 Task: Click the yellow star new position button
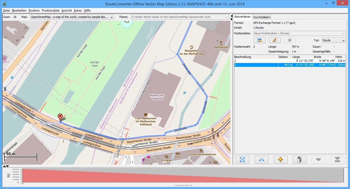(x=280, y=160)
